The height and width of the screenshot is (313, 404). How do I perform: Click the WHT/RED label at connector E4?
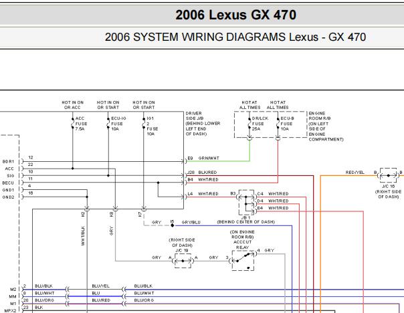tap(278, 208)
